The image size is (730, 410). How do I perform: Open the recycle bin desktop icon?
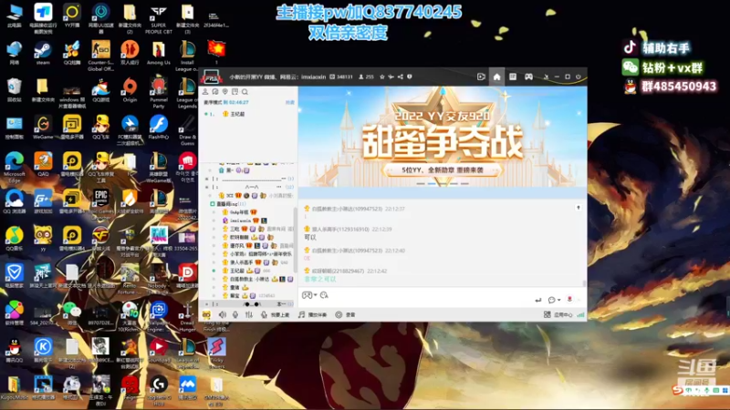pos(14,89)
